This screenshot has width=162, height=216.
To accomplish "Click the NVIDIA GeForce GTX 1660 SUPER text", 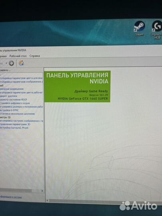I will coord(83,99).
